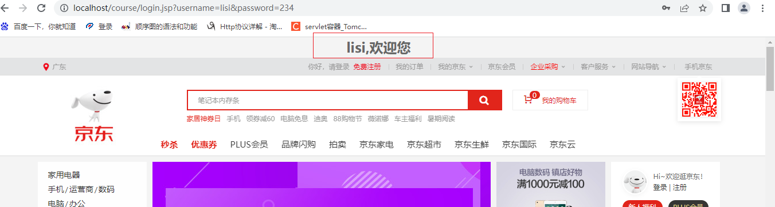Screen dimensions: 775x207
Task: Expand the 网站导航 dropdown
Action: (x=648, y=67)
